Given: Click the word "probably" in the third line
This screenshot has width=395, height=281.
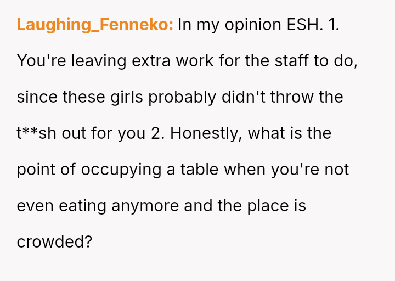Looking at the screenshot, I should (182, 97).
